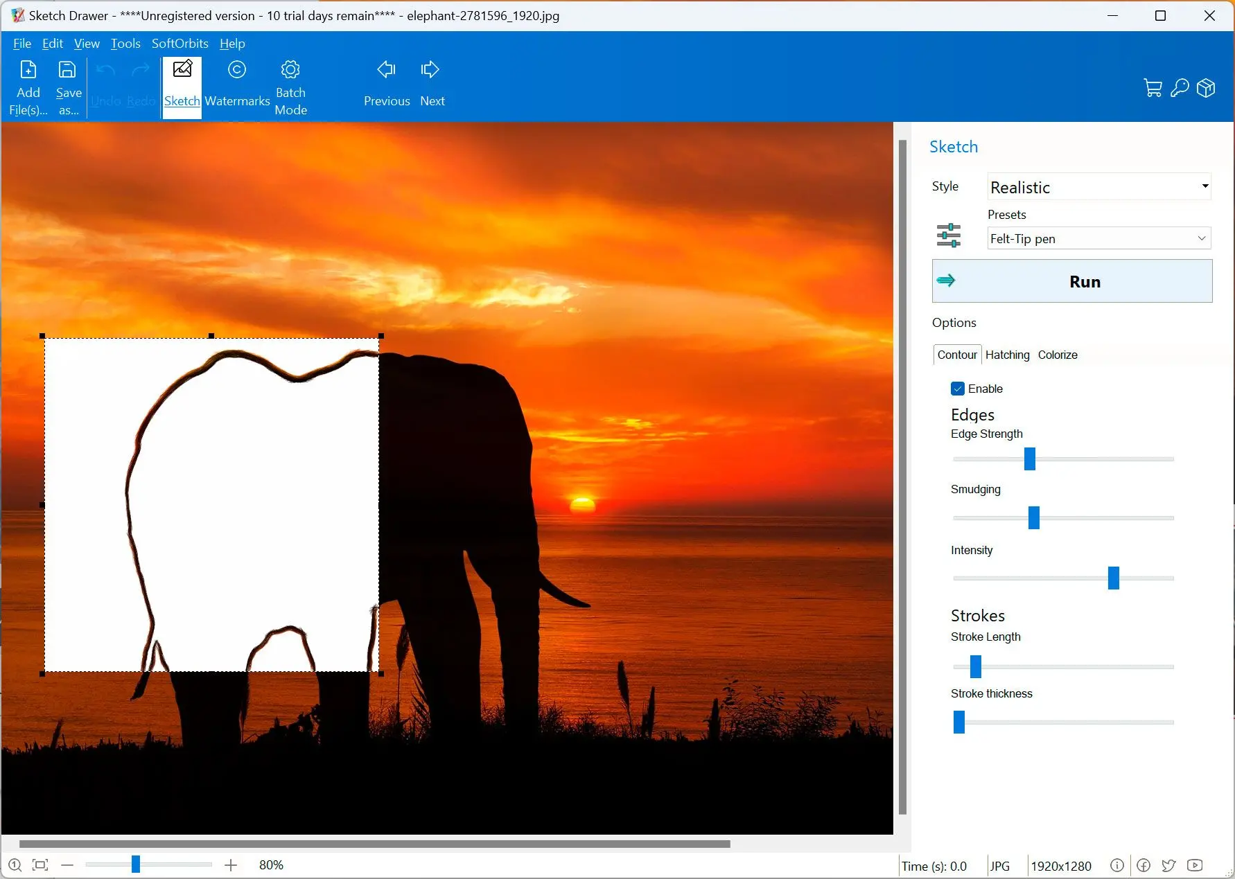Open the Twitter icon link
This screenshot has width=1235, height=879.
[1168, 865]
